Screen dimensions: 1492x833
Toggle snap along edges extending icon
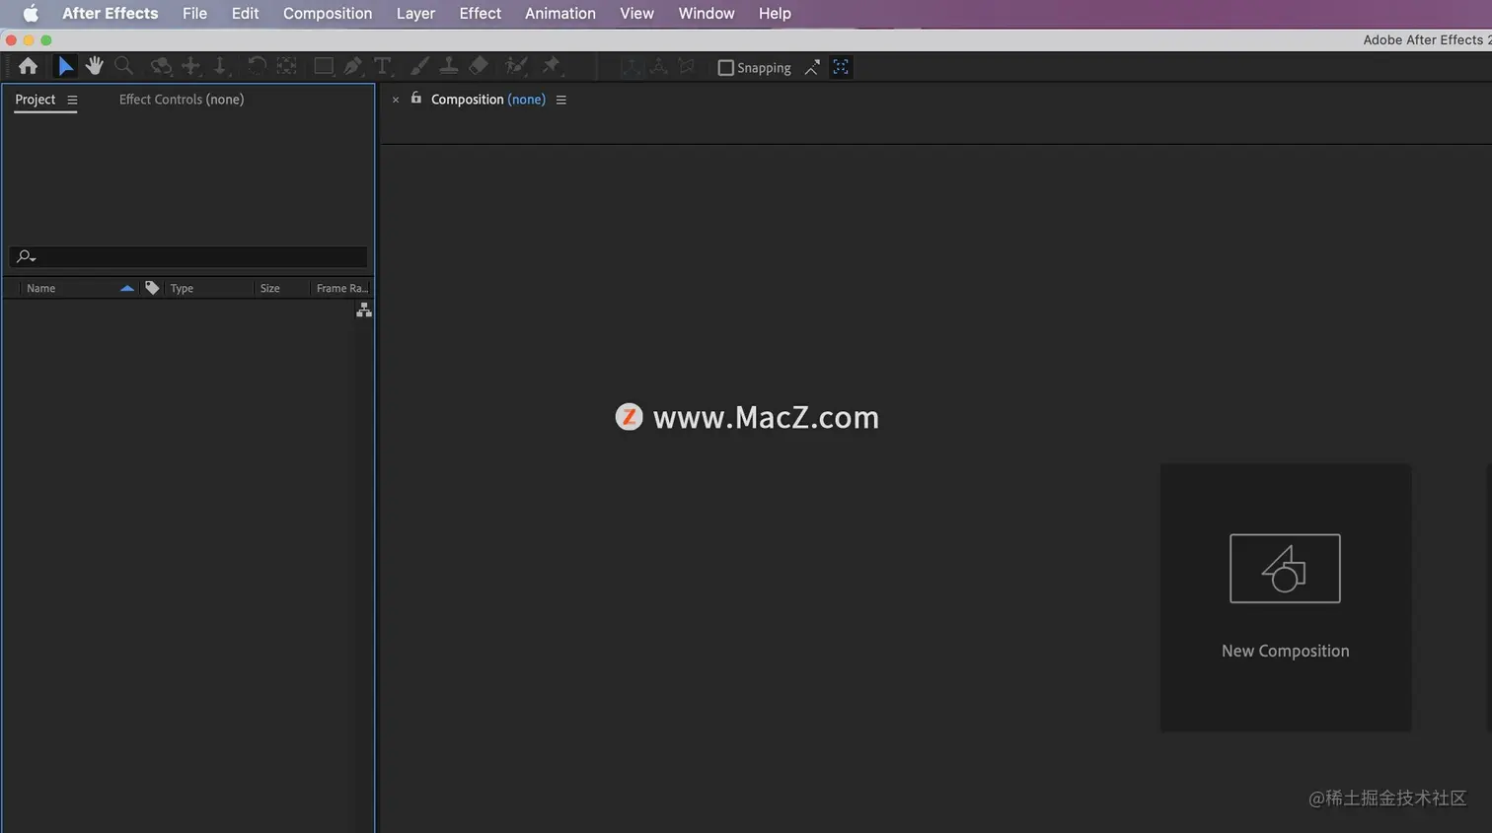[x=812, y=67]
